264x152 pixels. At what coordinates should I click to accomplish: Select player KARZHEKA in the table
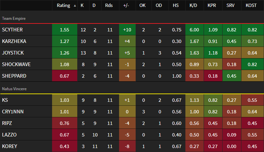pos(14,41)
